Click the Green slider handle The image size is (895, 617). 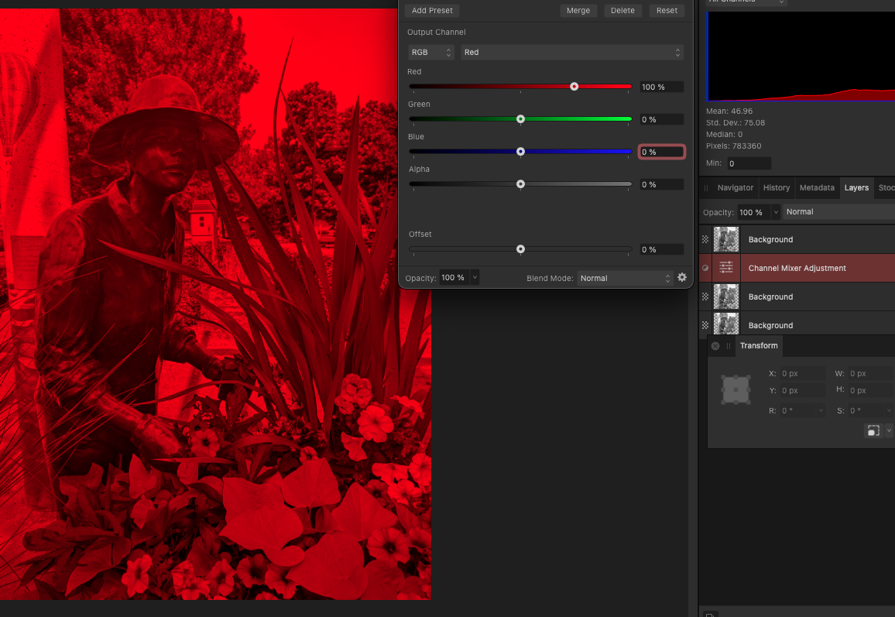point(520,118)
